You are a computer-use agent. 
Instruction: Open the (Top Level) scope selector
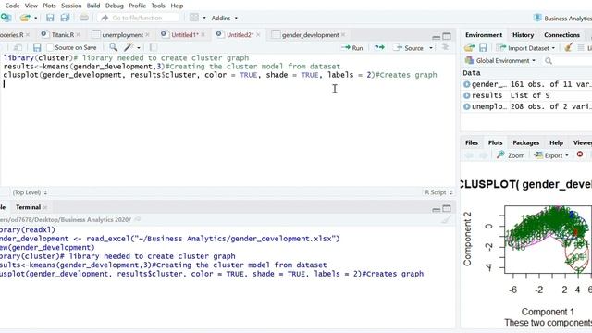tap(30, 192)
